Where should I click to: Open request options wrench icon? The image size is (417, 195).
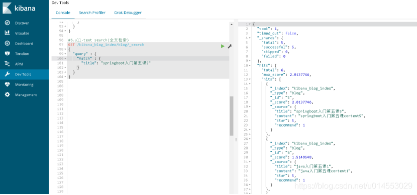[x=230, y=46]
